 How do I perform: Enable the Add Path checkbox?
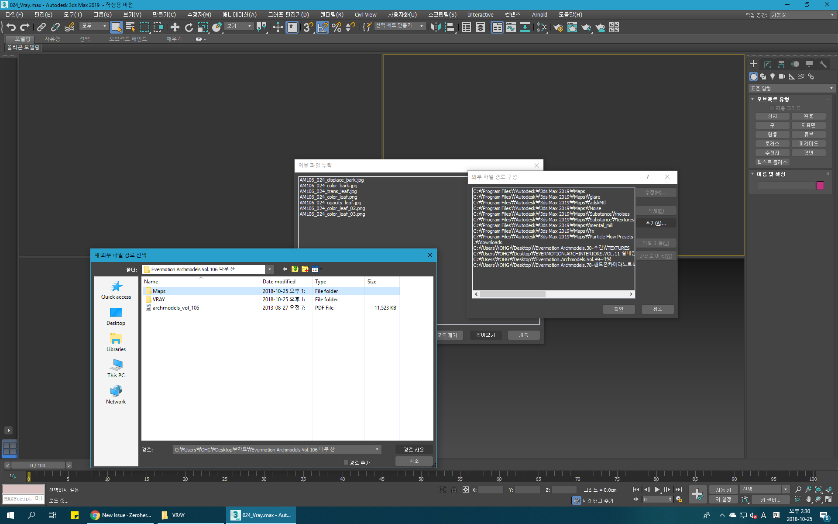pos(346,462)
